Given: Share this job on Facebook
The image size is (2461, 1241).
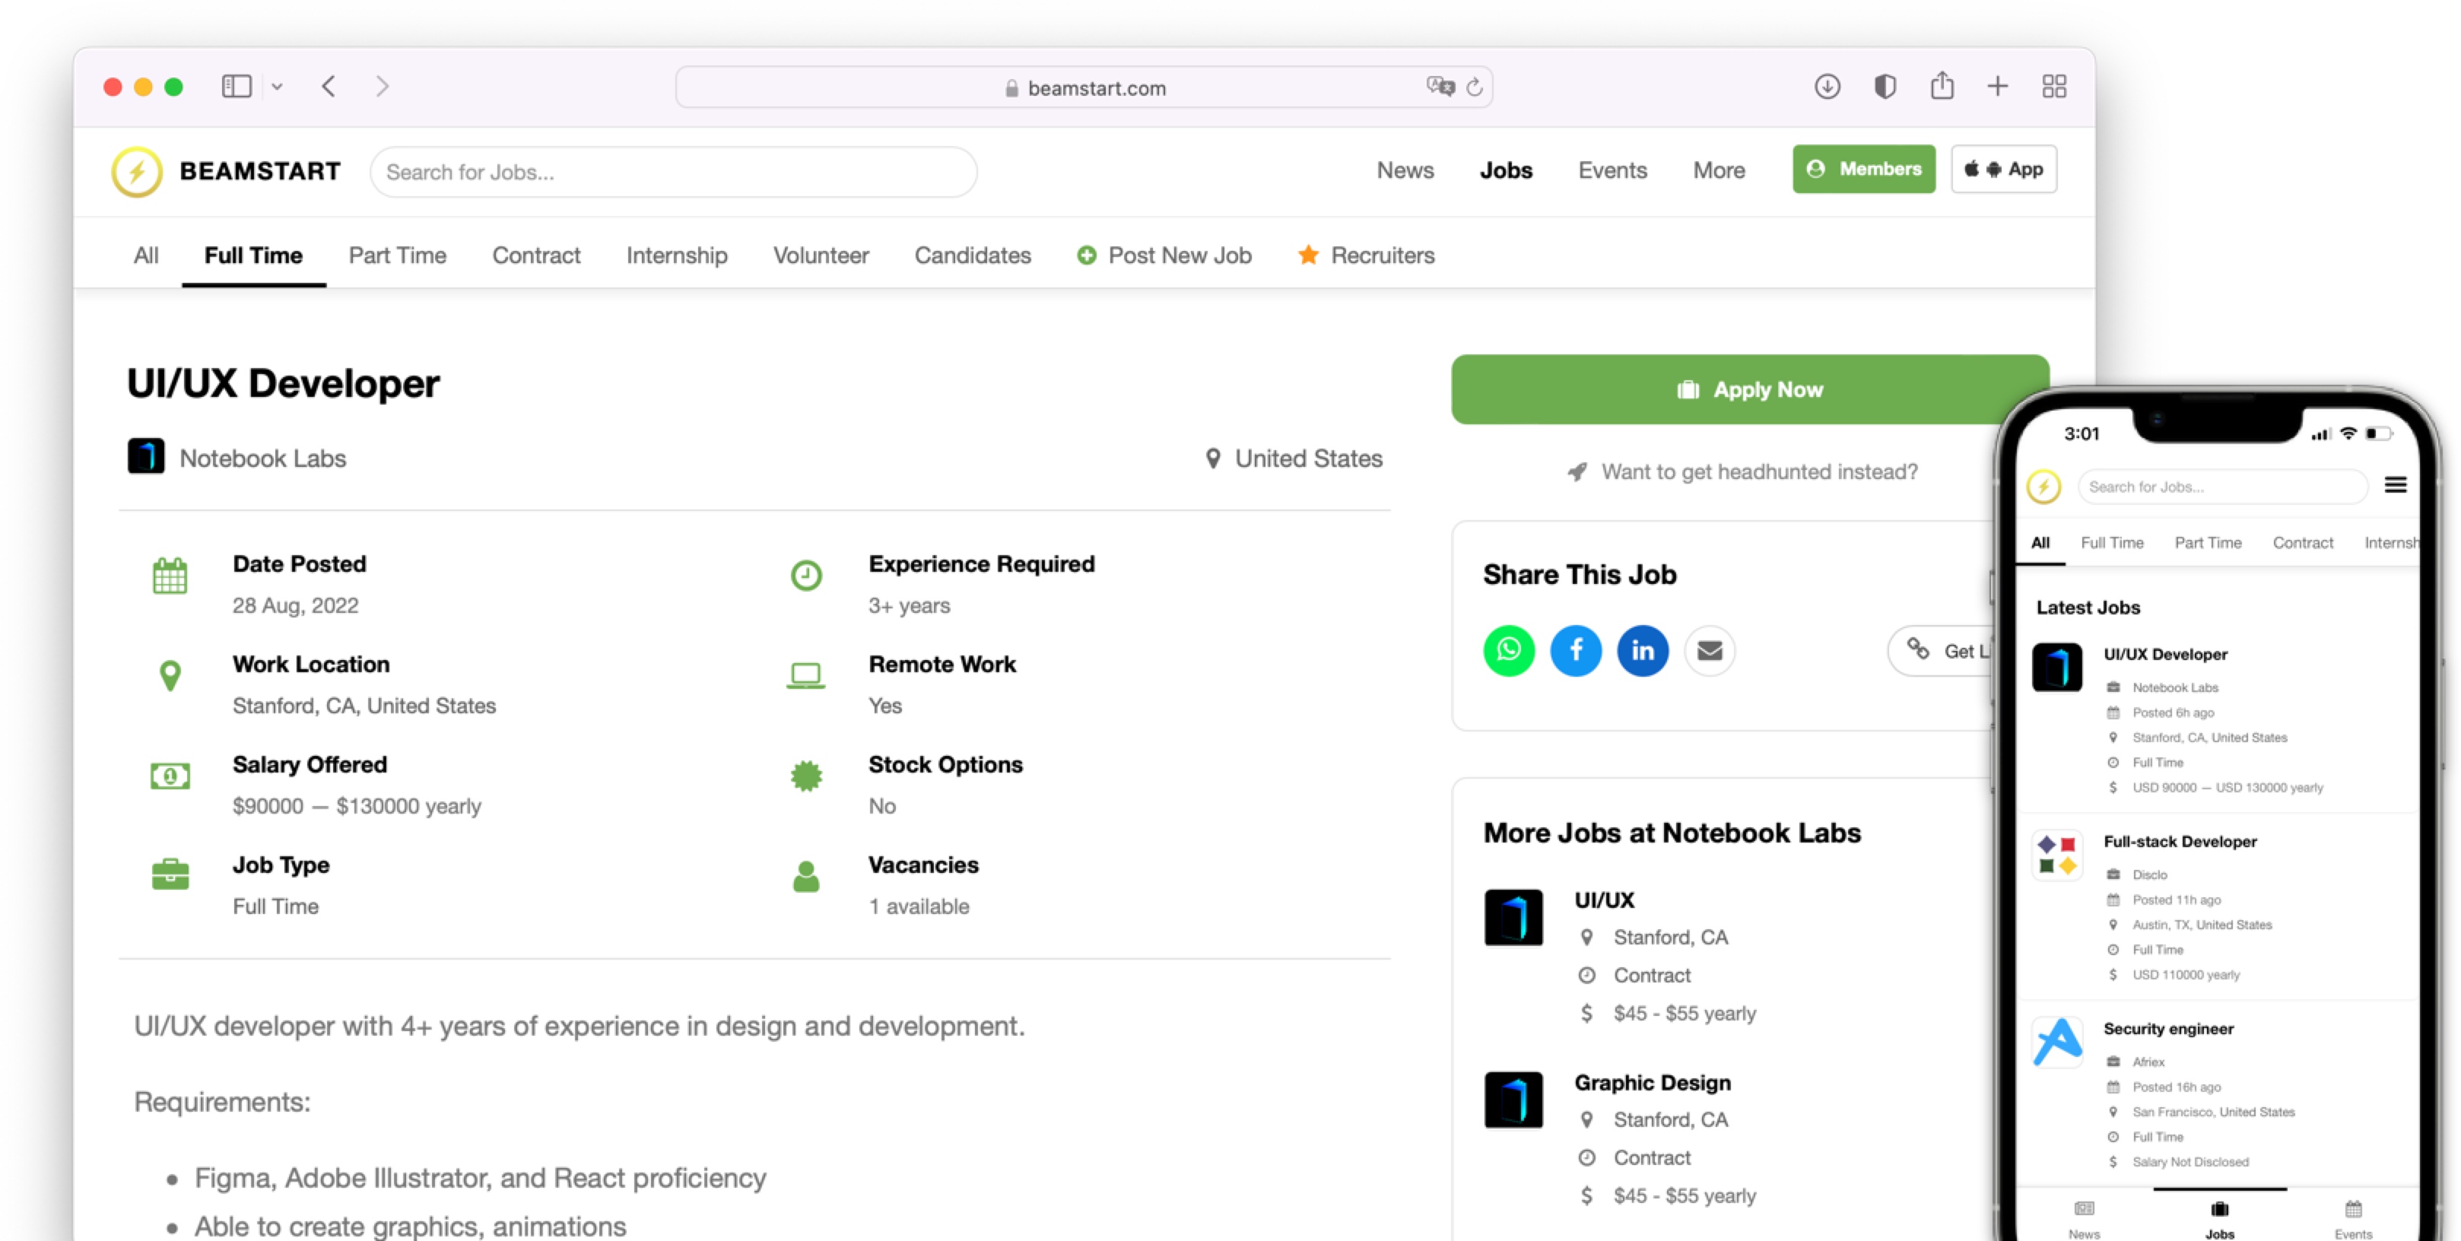Looking at the screenshot, I should [1575, 651].
